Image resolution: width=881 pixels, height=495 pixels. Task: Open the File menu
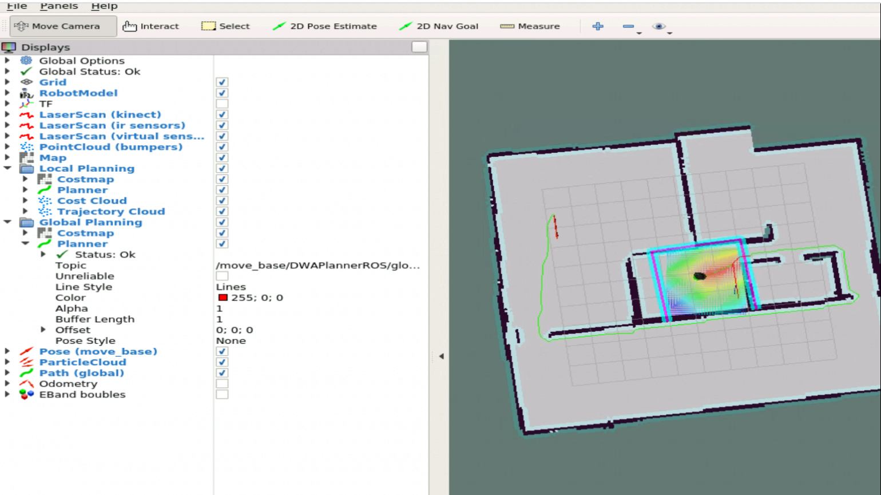(x=17, y=6)
